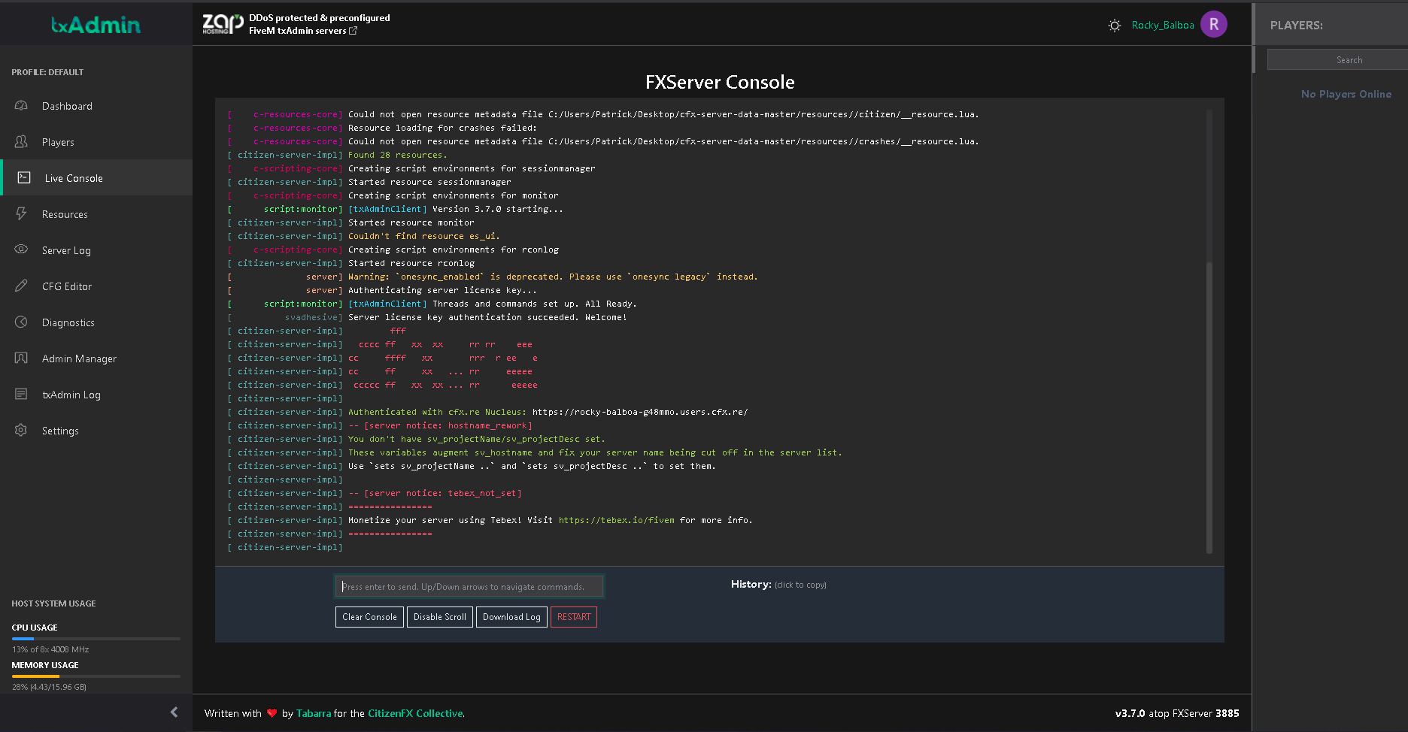Collapse the sidebar with the chevron arrow
This screenshot has height=732, width=1408.
(x=174, y=712)
